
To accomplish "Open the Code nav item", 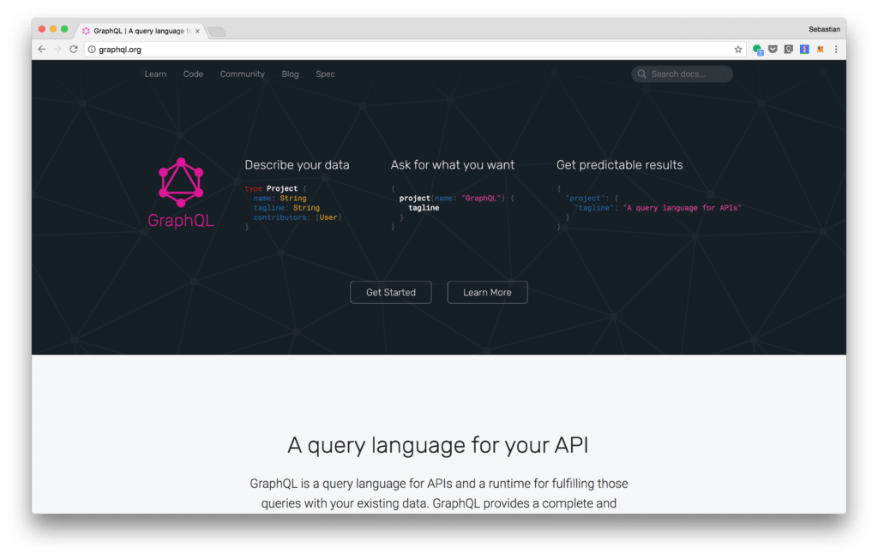I will [x=193, y=74].
